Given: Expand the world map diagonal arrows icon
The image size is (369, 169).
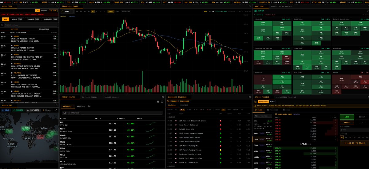Looking at the screenshot, I should [x=56, y=110].
